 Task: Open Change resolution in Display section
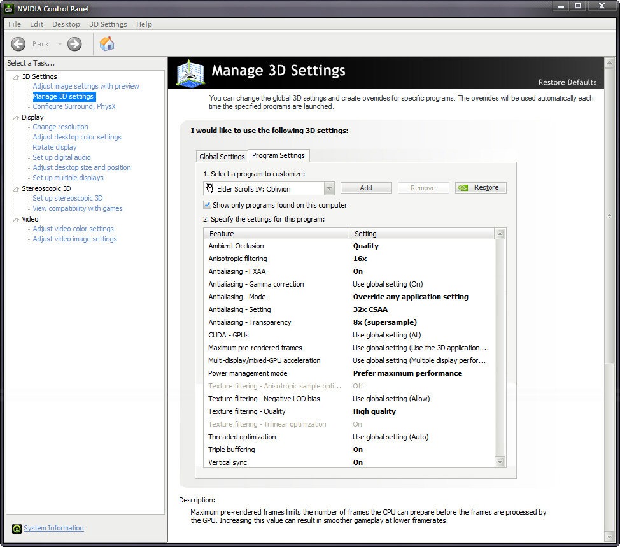60,127
